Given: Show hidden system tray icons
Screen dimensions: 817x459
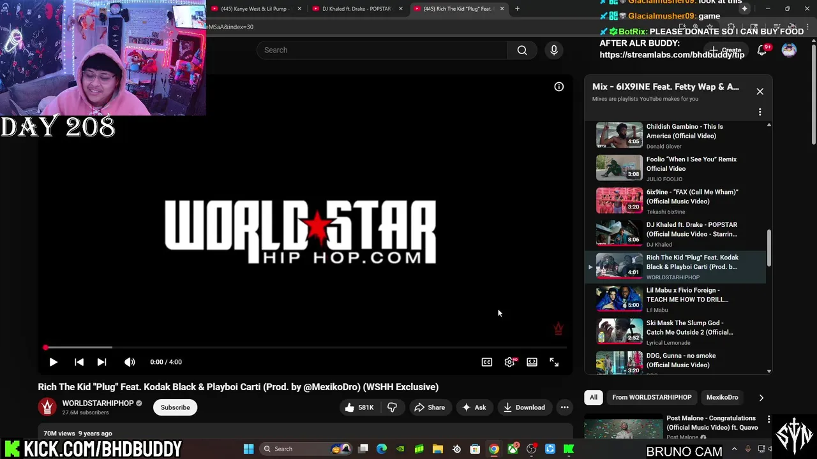Looking at the screenshot, I should 734,449.
